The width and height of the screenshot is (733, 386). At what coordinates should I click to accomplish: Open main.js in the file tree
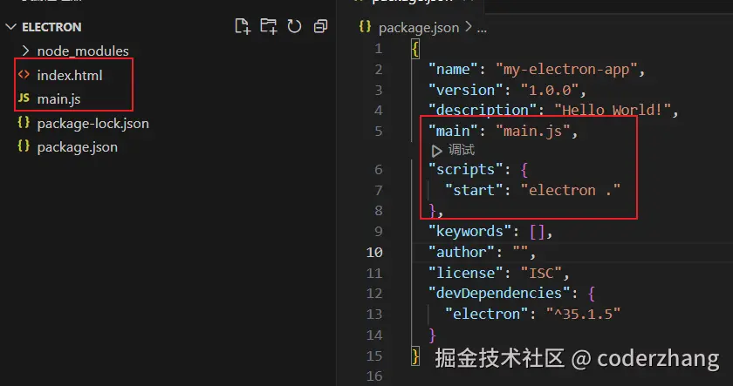pyautogui.click(x=58, y=99)
